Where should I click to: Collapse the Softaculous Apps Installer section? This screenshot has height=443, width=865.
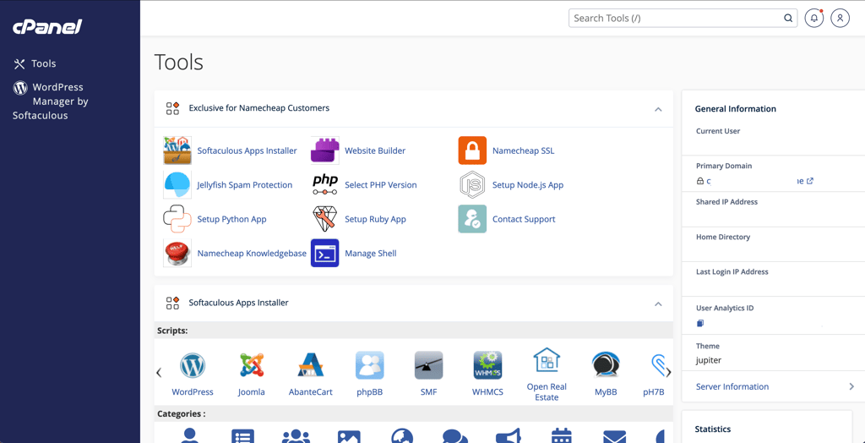(x=658, y=304)
